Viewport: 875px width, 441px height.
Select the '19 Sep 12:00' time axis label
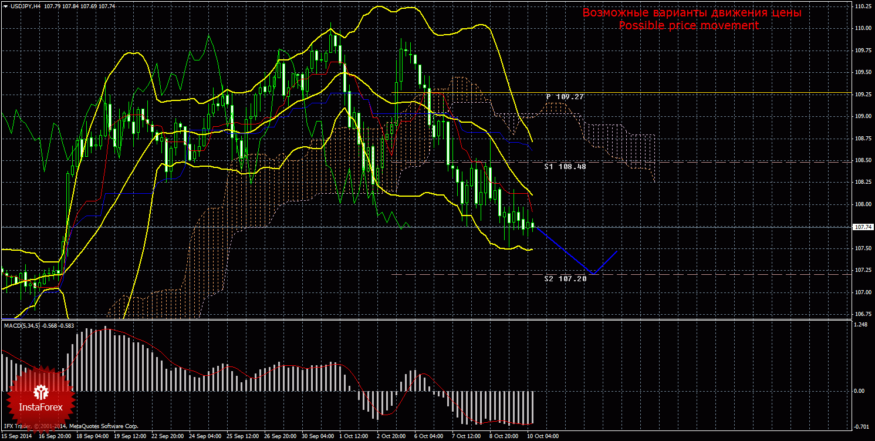point(130,436)
